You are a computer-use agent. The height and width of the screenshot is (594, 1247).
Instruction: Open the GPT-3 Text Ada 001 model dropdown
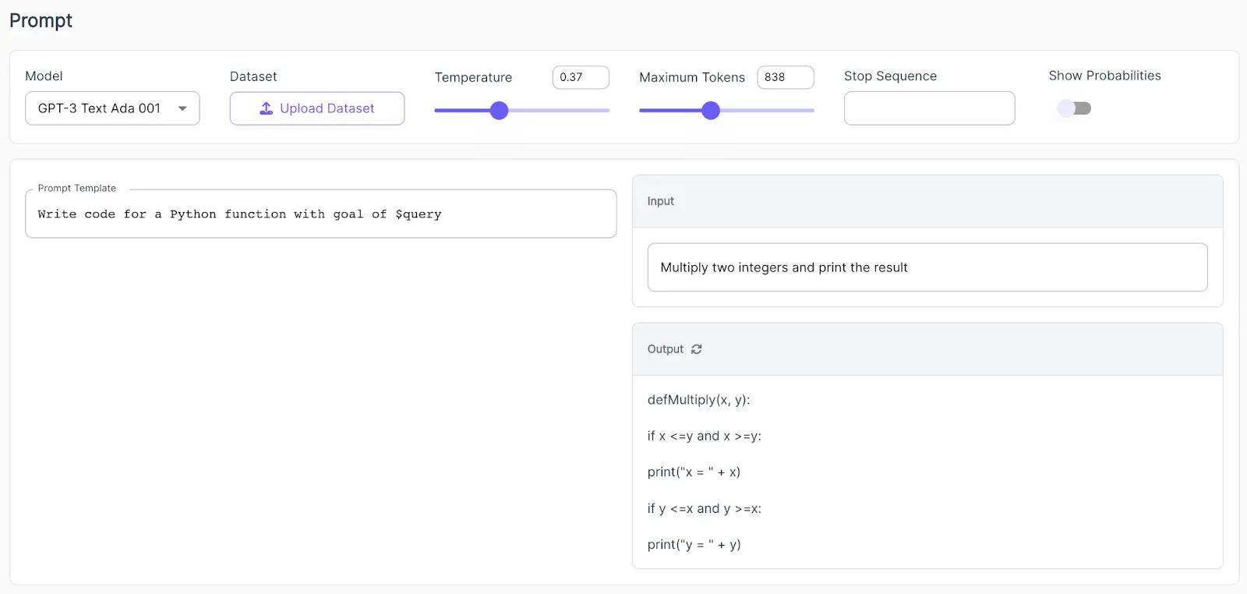point(112,108)
